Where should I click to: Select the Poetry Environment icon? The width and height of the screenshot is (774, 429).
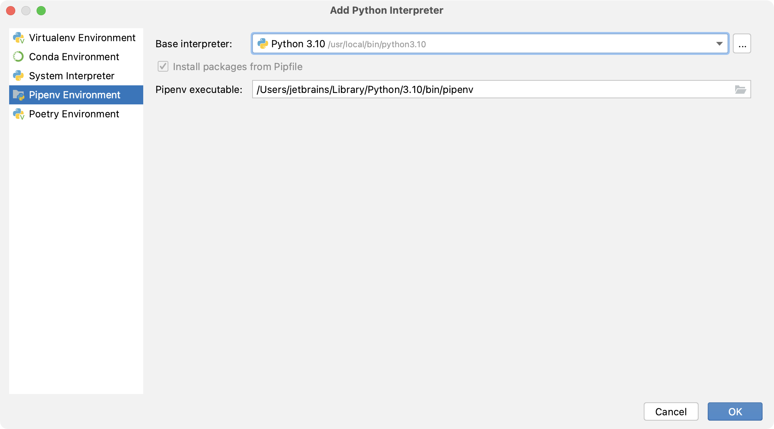pos(18,114)
